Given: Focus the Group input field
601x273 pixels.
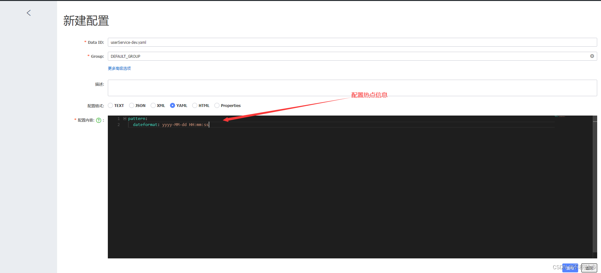Looking at the screenshot, I should (x=352, y=56).
